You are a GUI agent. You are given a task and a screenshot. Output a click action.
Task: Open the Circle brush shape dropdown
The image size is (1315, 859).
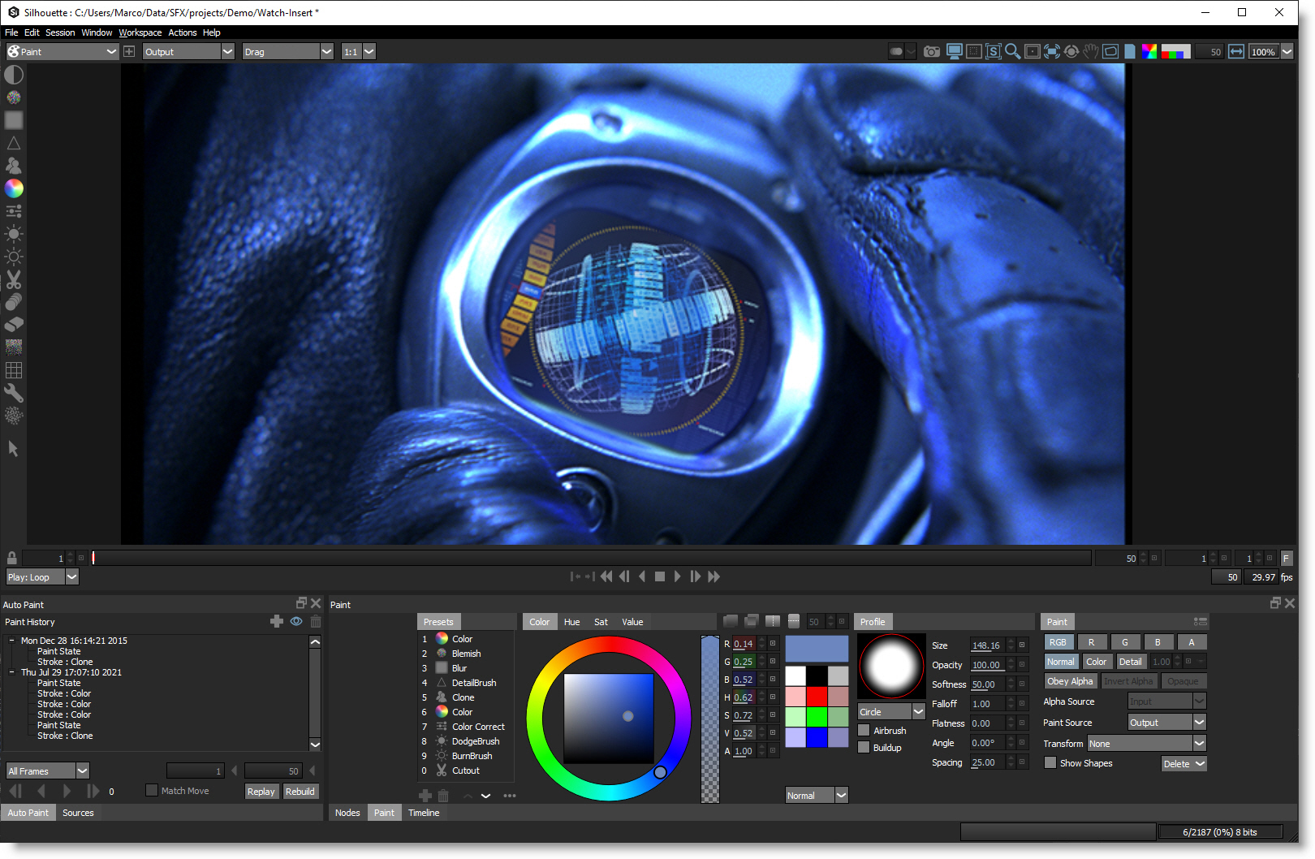918,712
